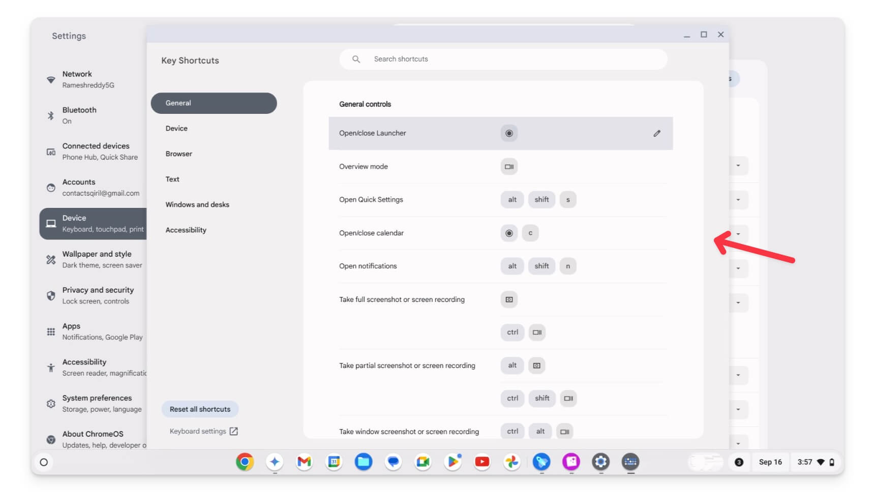Viewport: 875px width, 492px height.
Task: Open the status tray showing 3:57
Action: (816, 462)
